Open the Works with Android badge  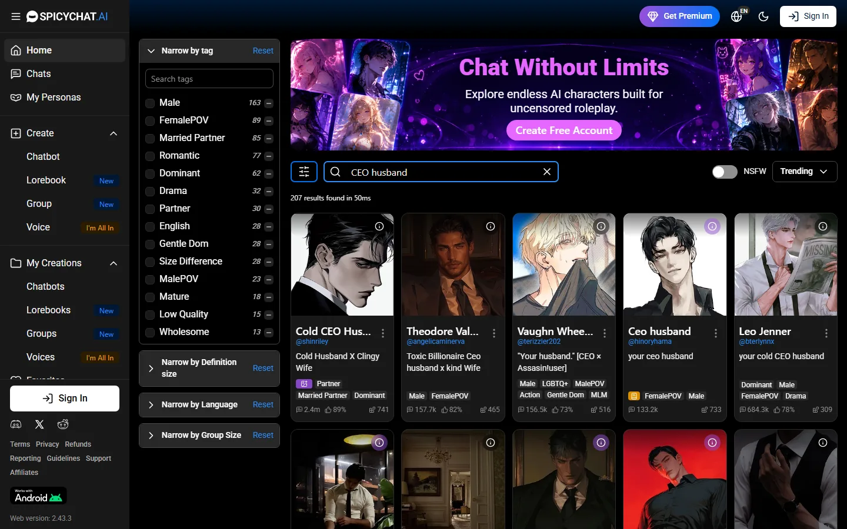click(38, 495)
